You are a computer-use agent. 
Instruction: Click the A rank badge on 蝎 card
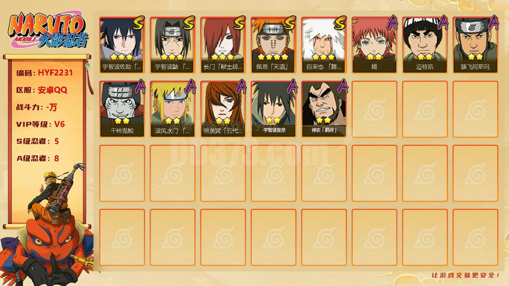pos(392,22)
